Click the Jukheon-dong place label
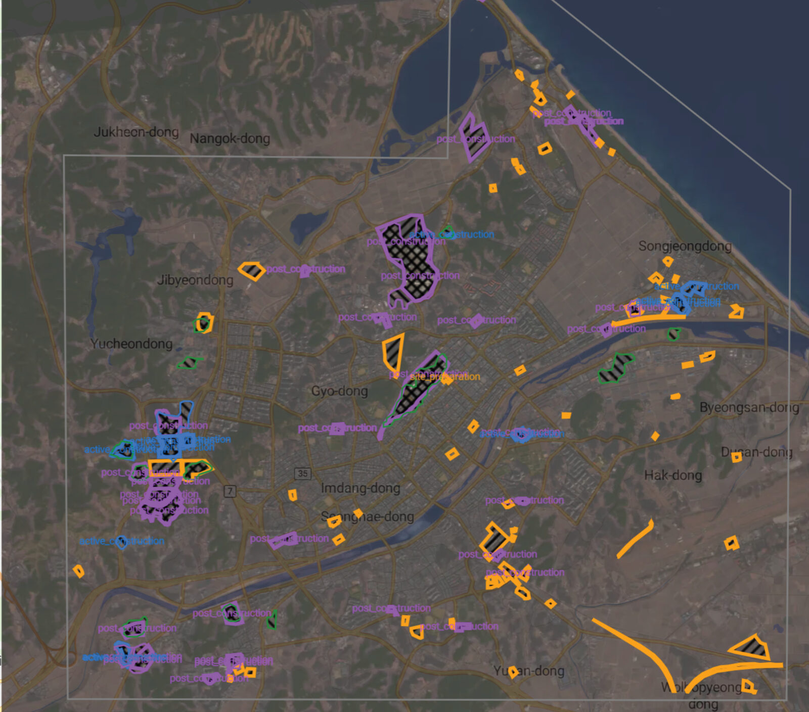Image resolution: width=809 pixels, height=712 pixels. tap(137, 132)
